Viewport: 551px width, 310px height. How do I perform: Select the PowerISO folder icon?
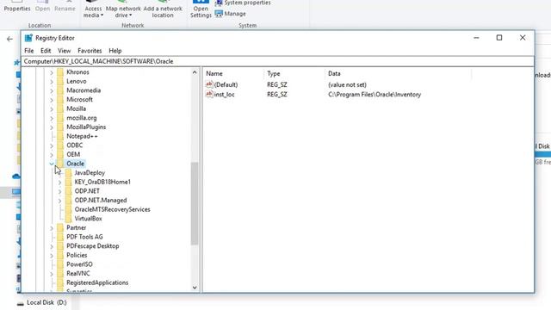[x=60, y=264]
